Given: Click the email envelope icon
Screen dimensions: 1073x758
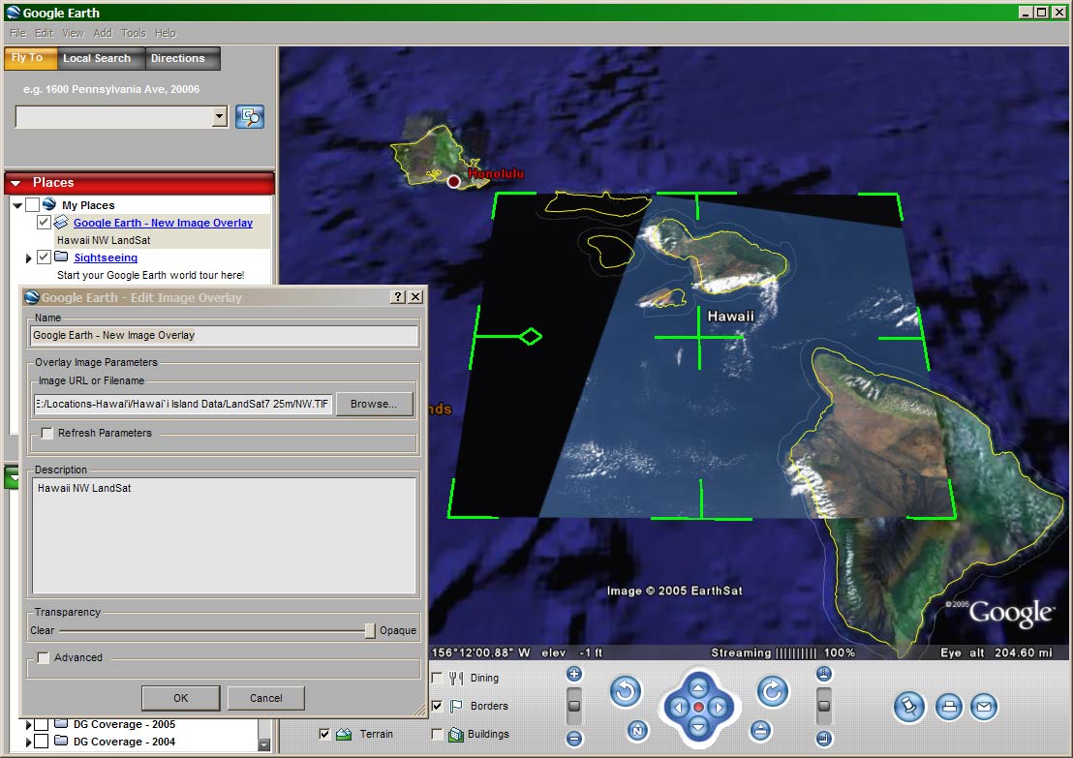Looking at the screenshot, I should [983, 707].
